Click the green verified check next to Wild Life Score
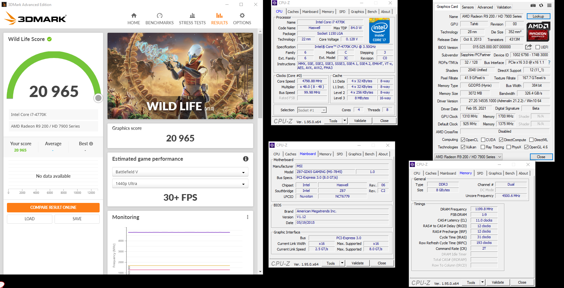The height and width of the screenshot is (288, 564). pyautogui.click(x=49, y=39)
